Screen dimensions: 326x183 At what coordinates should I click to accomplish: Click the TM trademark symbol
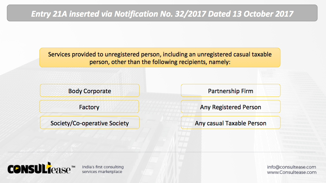pyautogui.click(x=73, y=167)
